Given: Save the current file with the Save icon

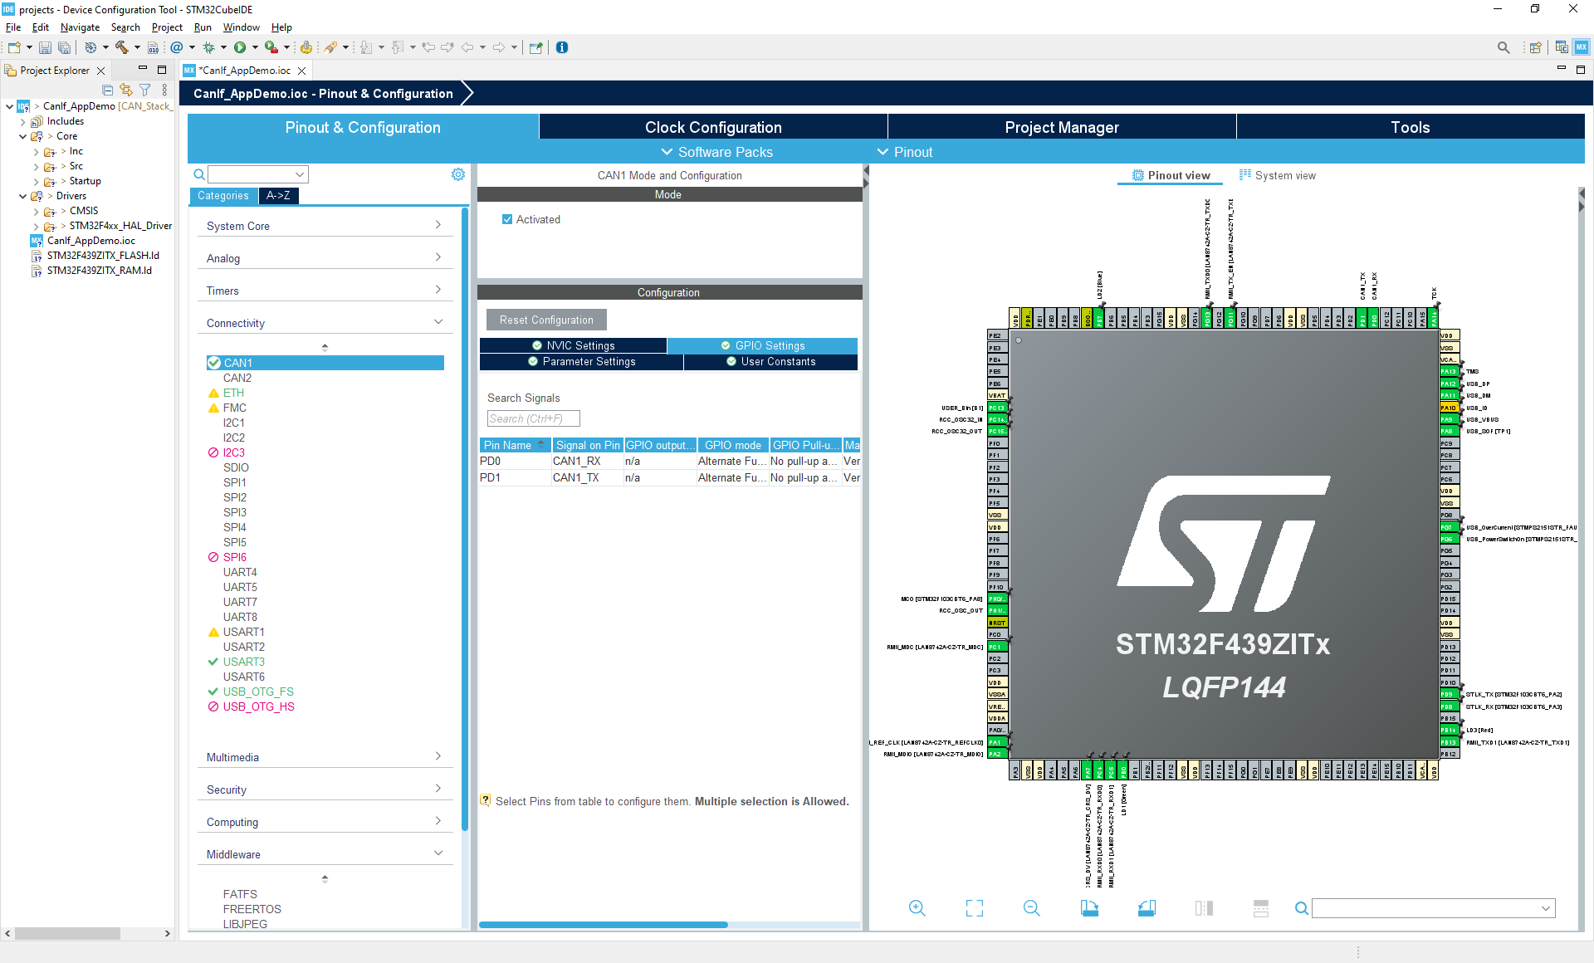Looking at the screenshot, I should pyautogui.click(x=46, y=47).
